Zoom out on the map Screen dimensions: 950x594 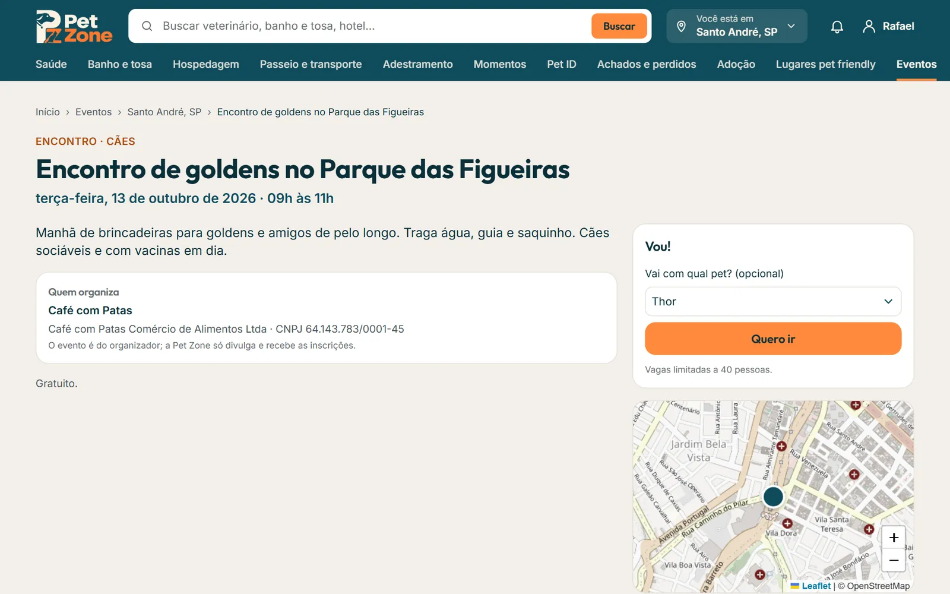pyautogui.click(x=894, y=560)
